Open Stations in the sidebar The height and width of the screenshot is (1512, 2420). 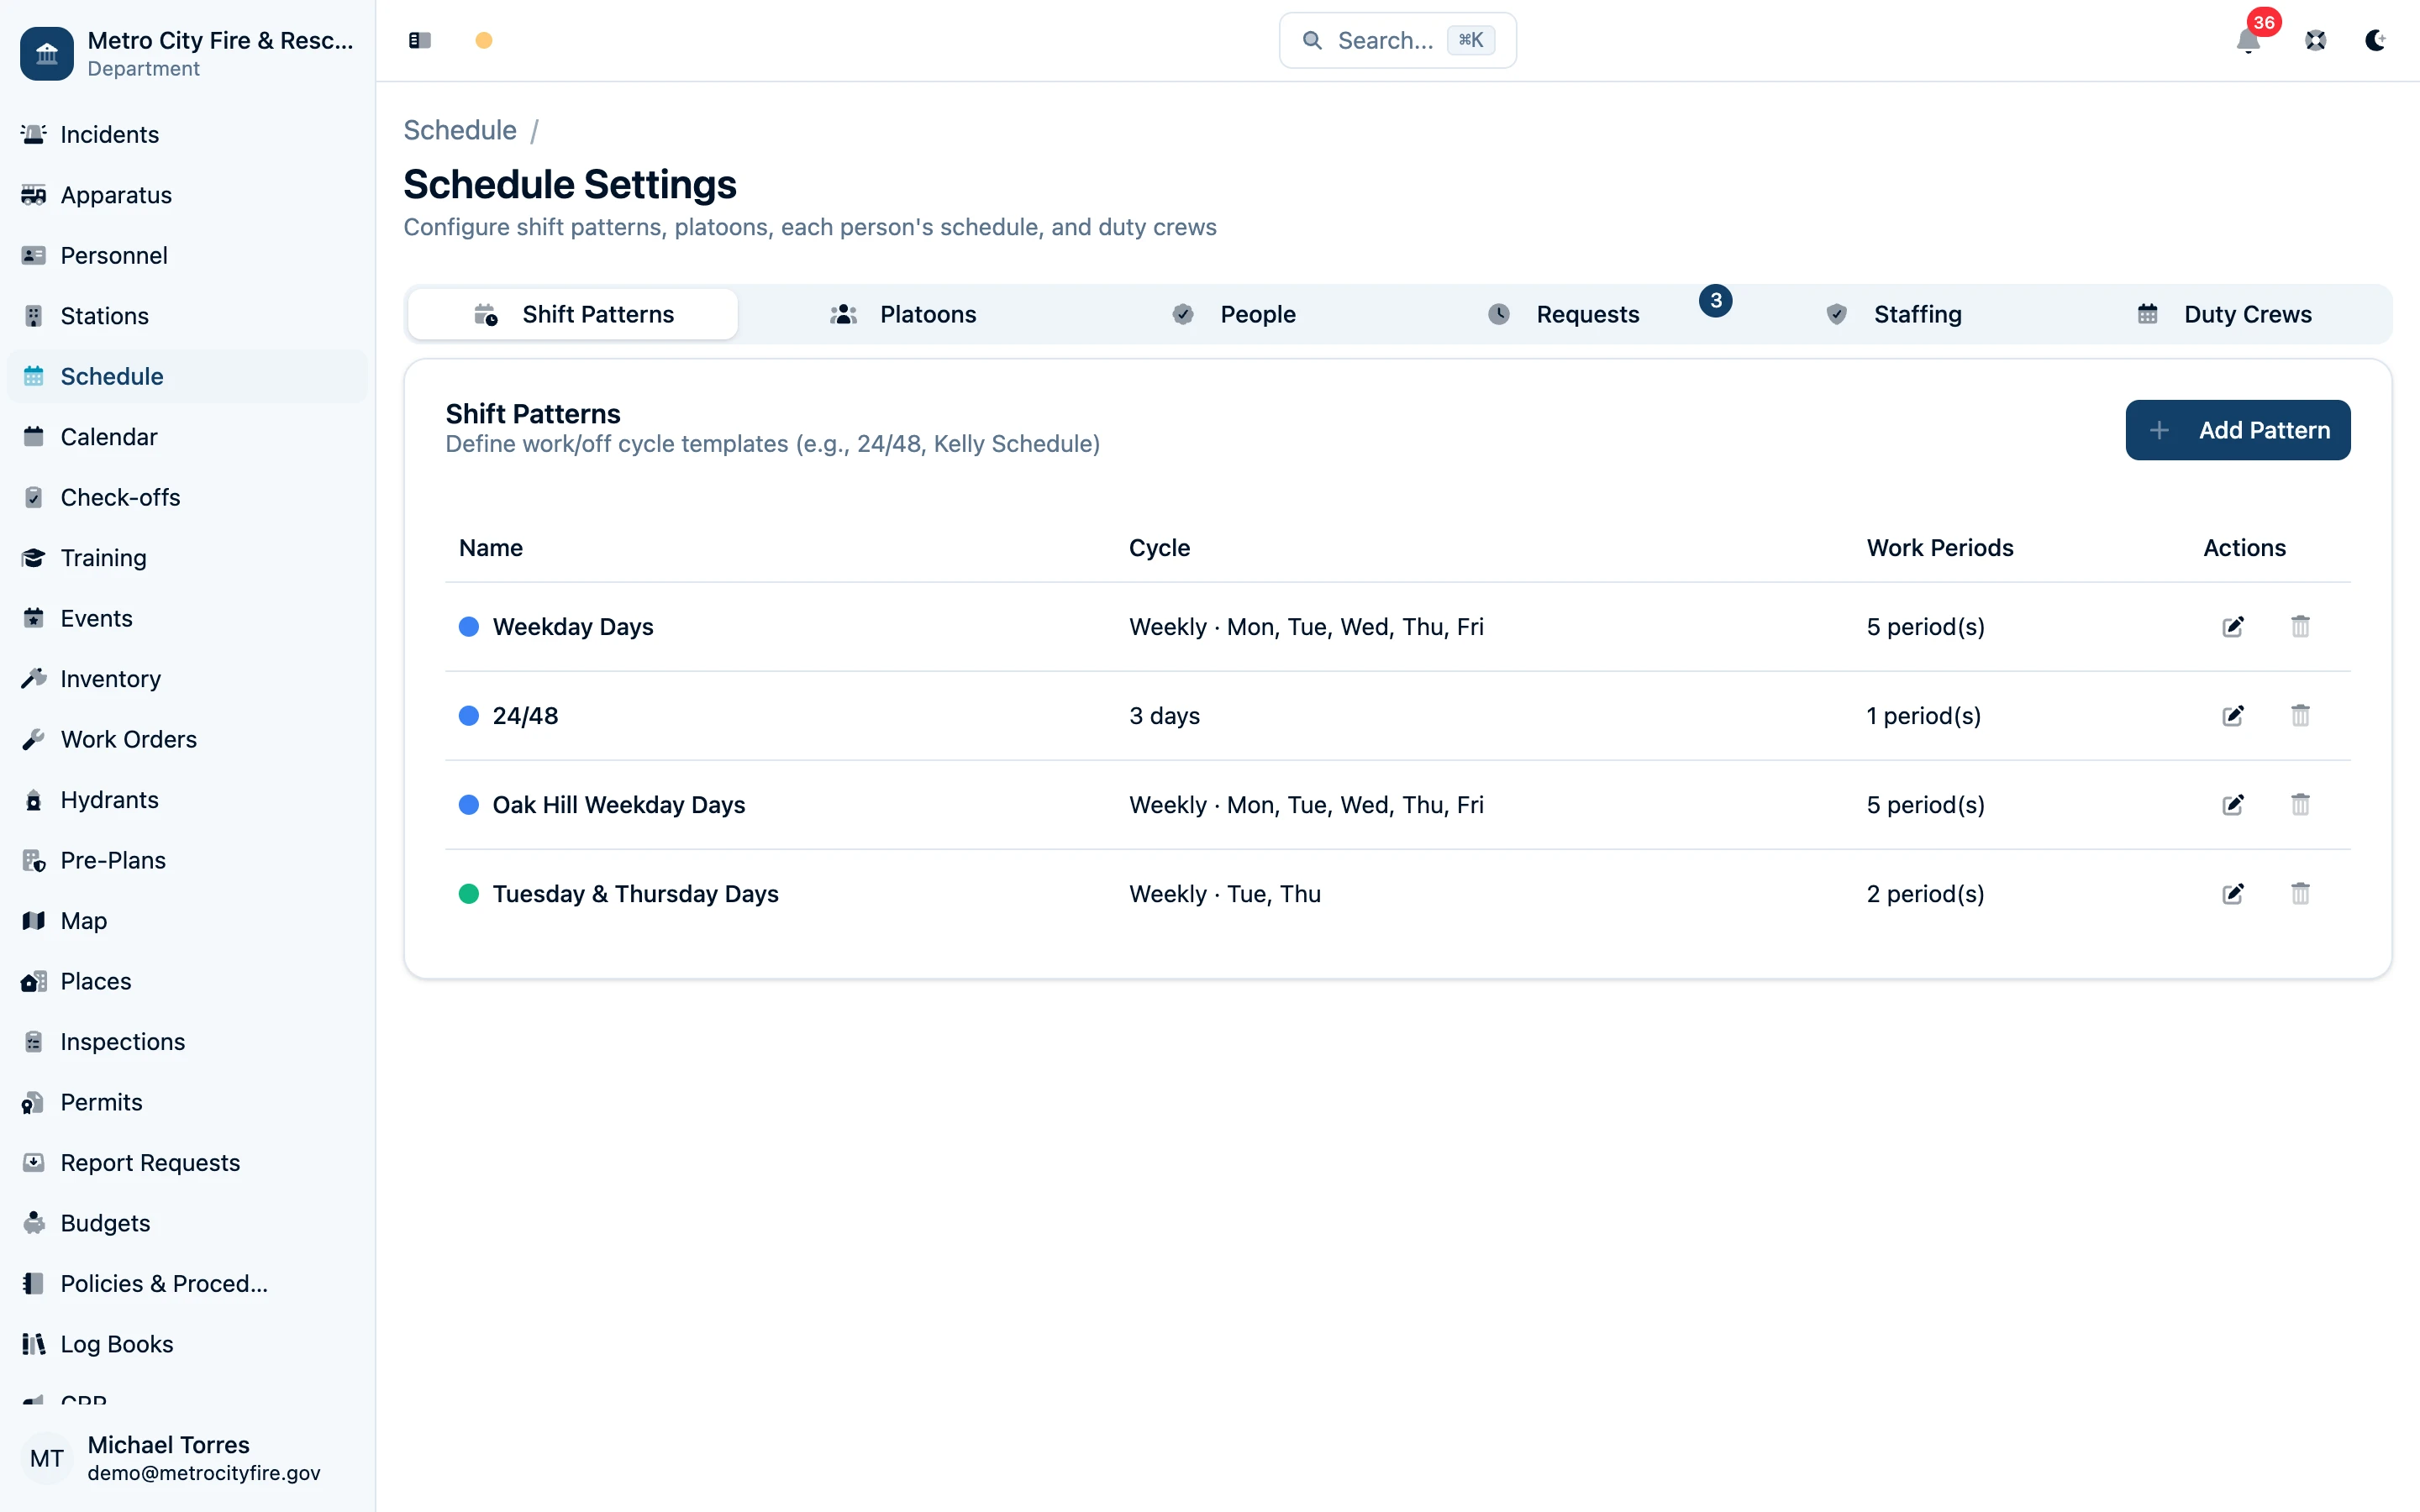[187, 316]
